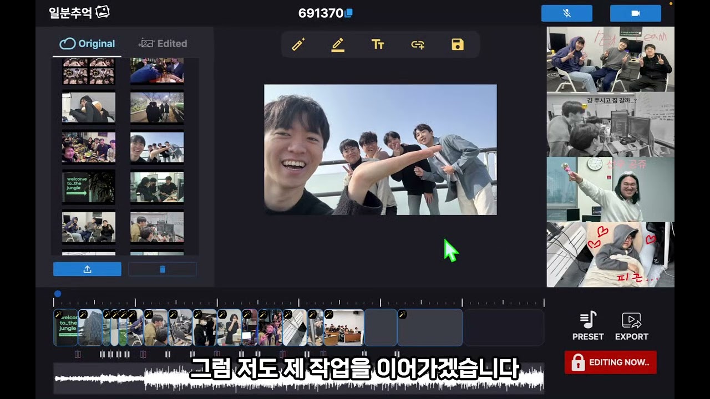Select the pencil drawing tool
This screenshot has height=399, width=710.
click(338, 45)
